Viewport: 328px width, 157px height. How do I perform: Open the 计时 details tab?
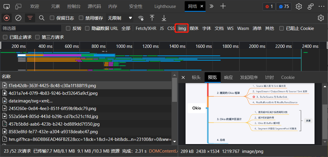coord(269,77)
